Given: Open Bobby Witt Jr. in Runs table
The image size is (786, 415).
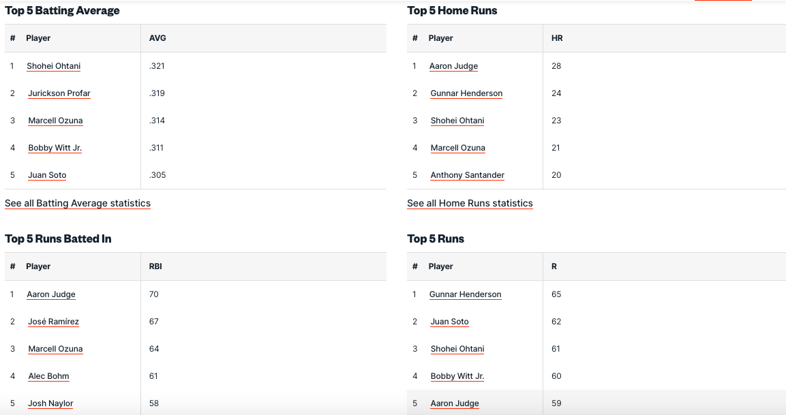Looking at the screenshot, I should point(457,376).
